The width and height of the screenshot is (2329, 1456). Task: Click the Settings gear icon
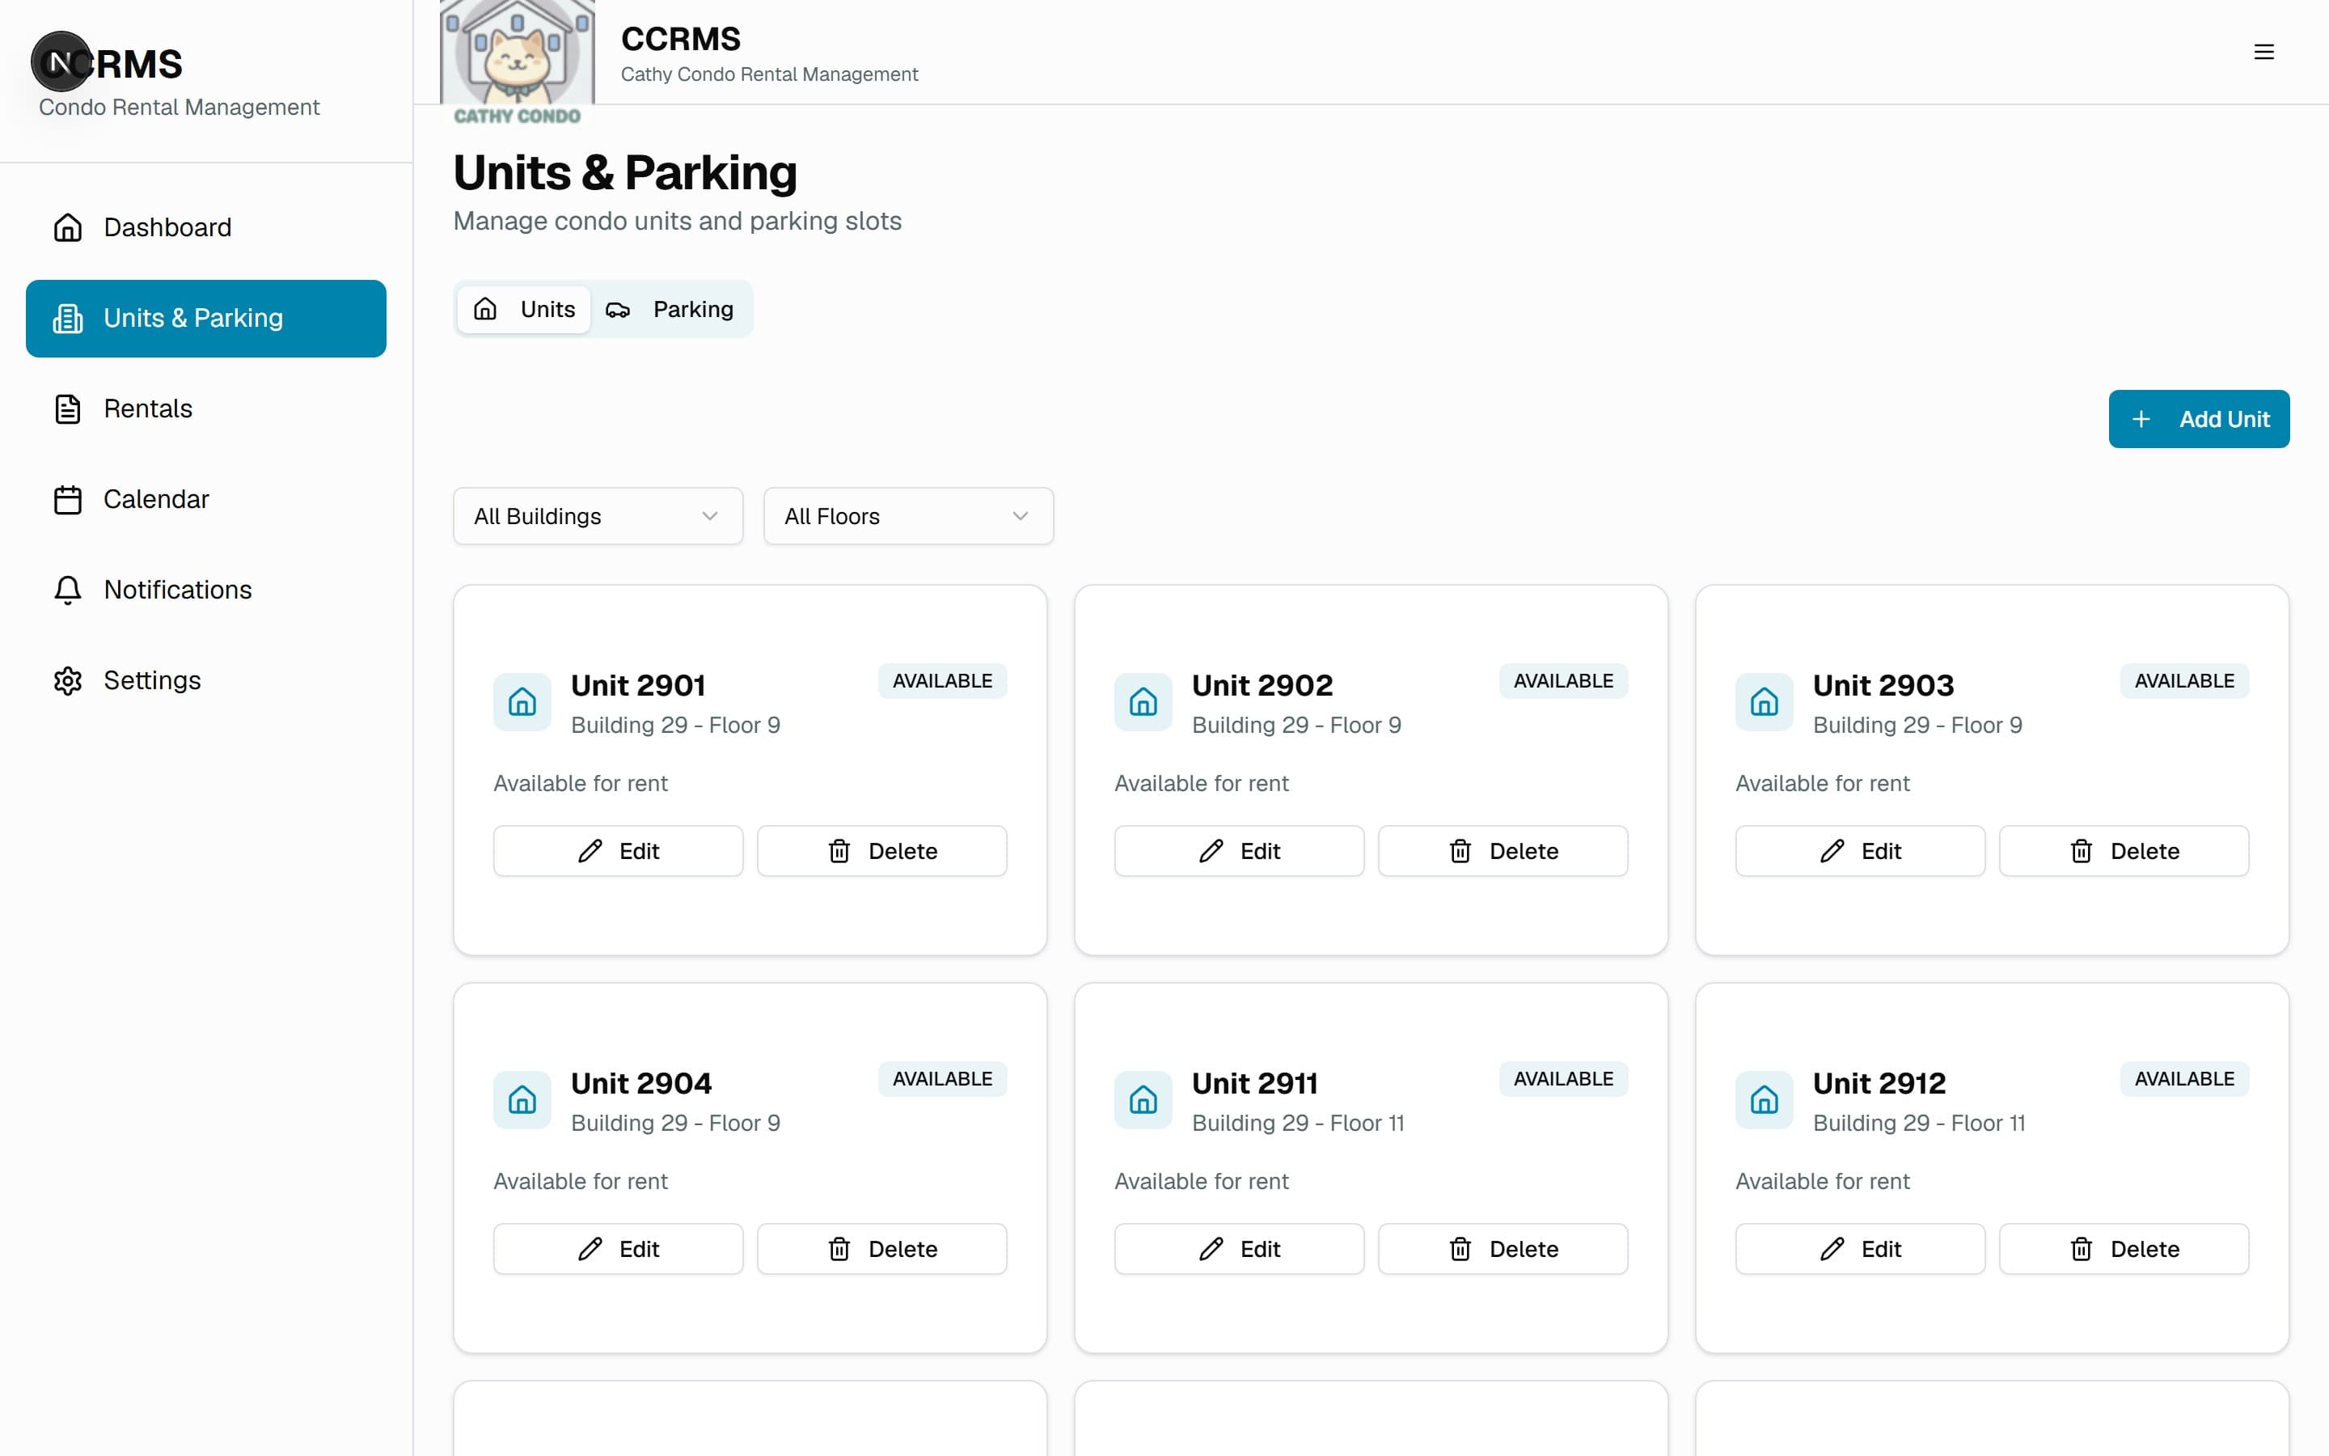tap(67, 679)
